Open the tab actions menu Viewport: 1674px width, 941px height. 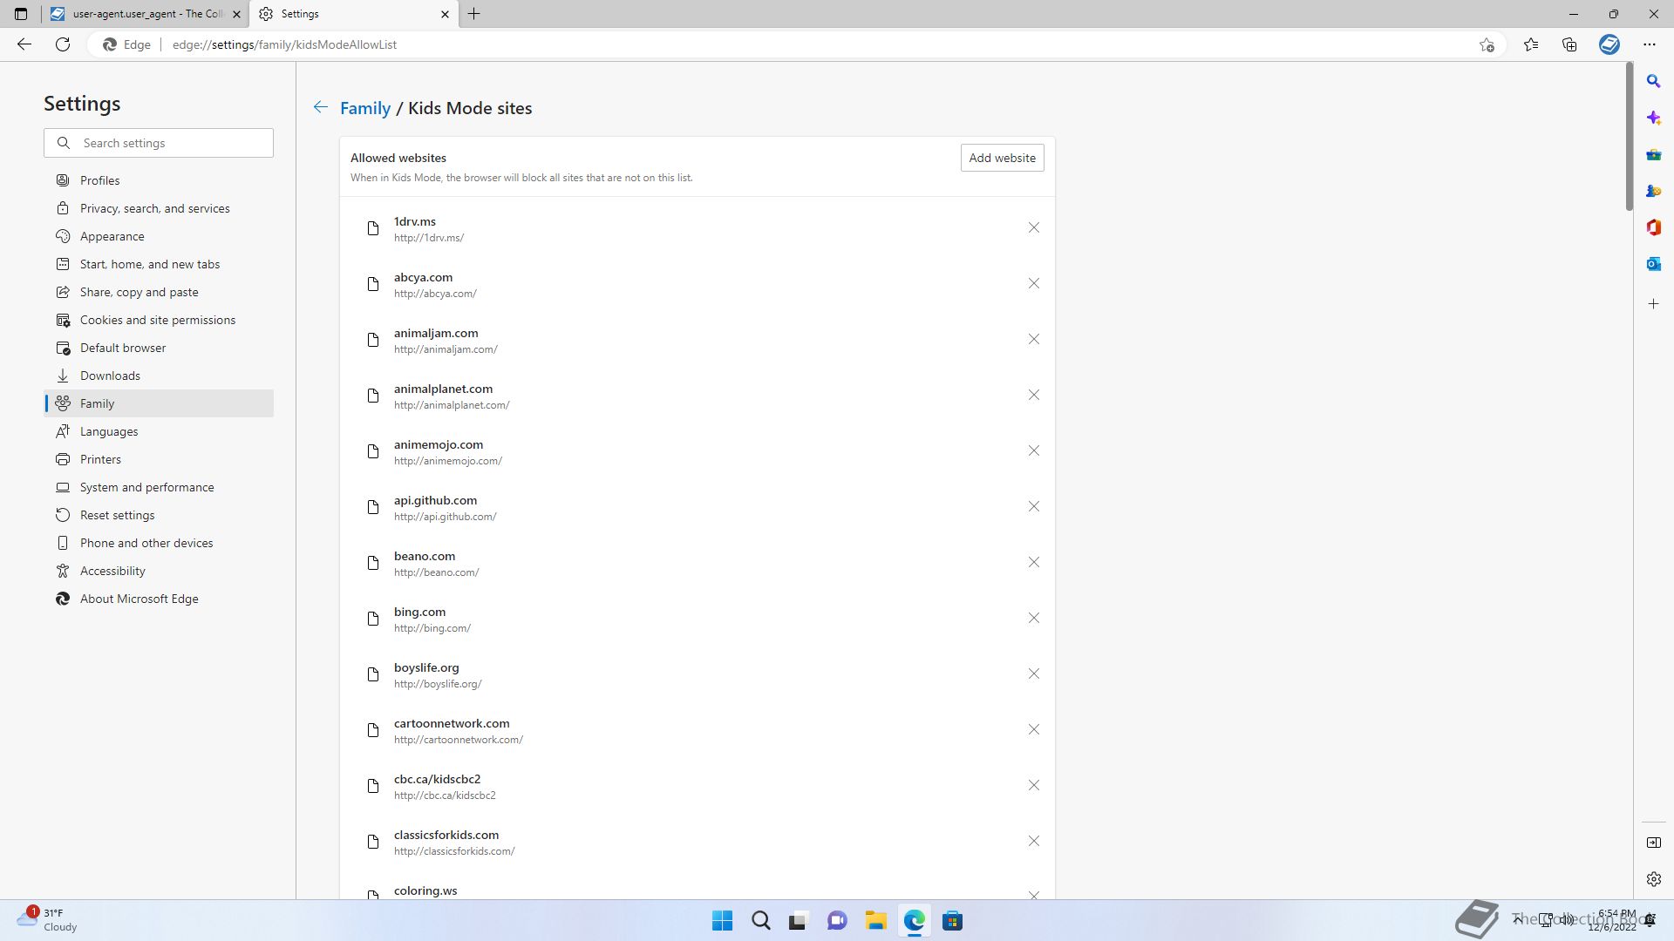tap(21, 14)
